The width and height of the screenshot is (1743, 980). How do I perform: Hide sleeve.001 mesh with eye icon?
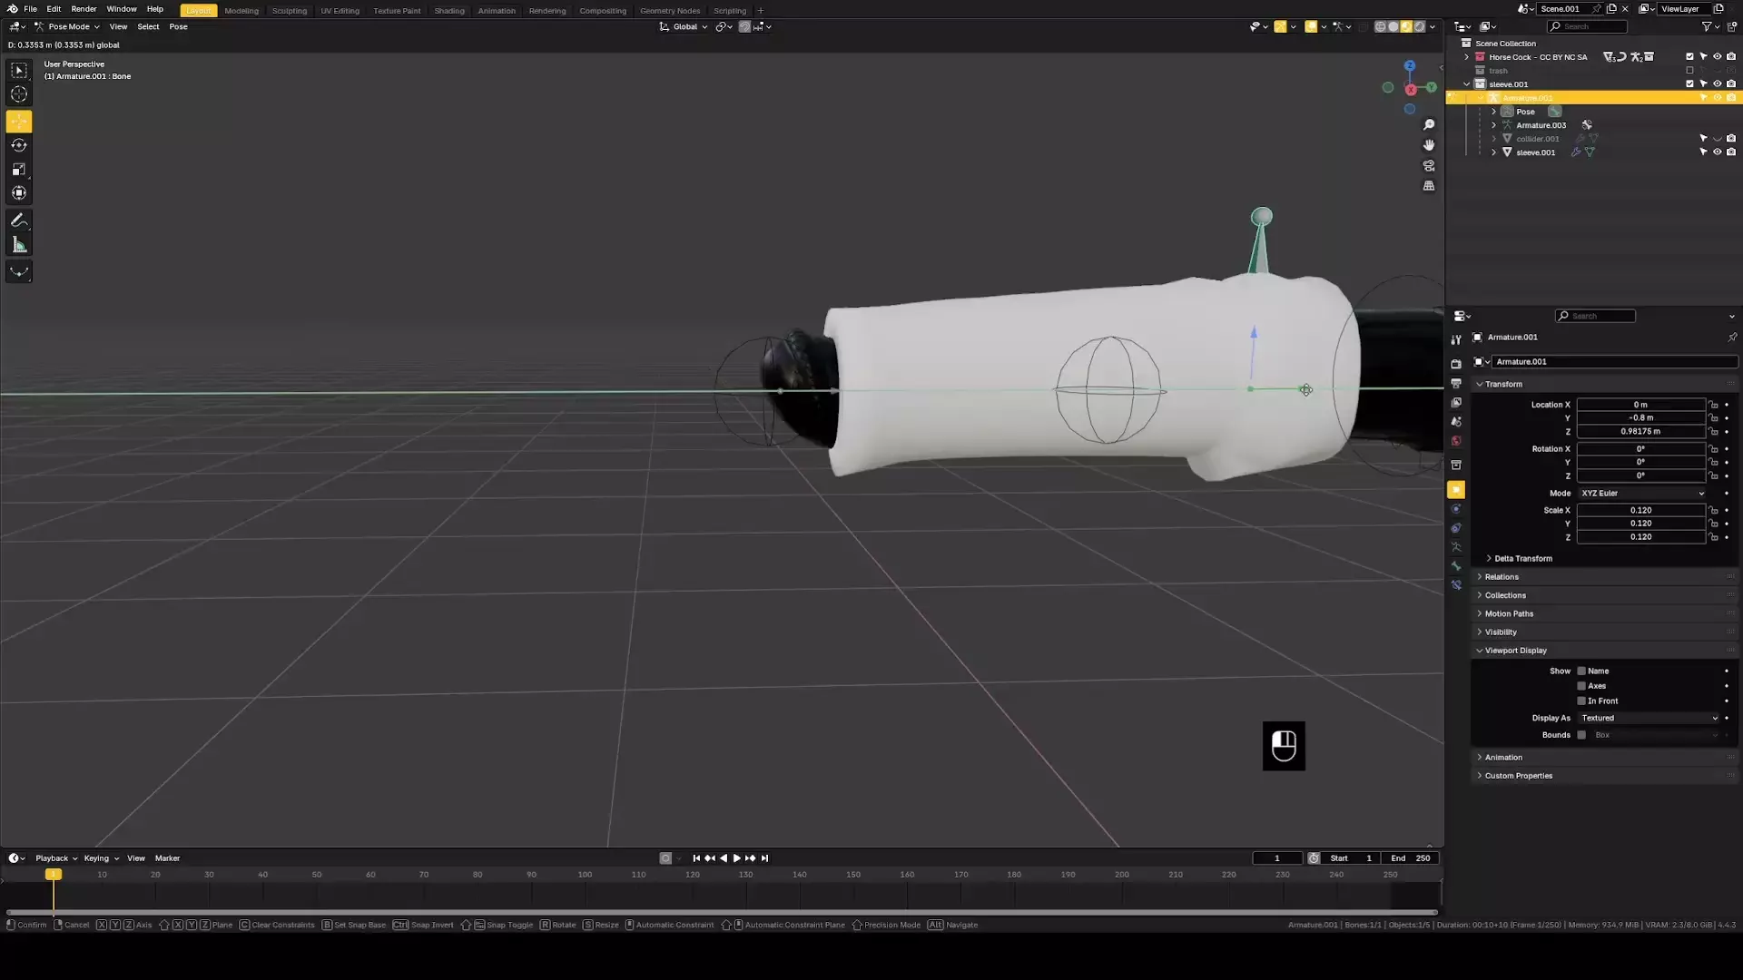point(1717,152)
